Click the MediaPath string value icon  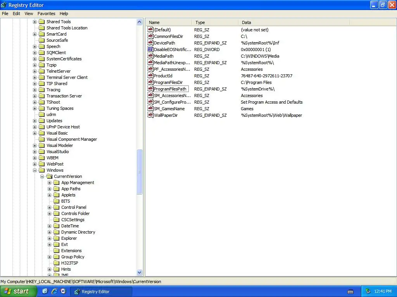150,56
